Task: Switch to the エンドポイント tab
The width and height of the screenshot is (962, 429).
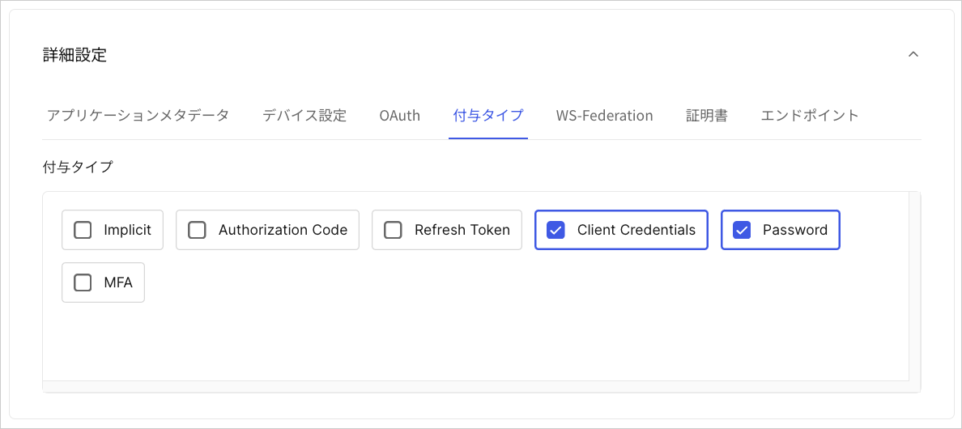Action: [x=810, y=115]
